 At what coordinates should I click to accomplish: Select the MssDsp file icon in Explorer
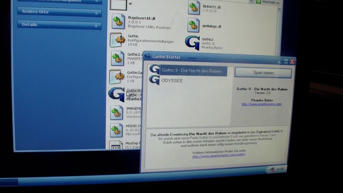[116, 145]
